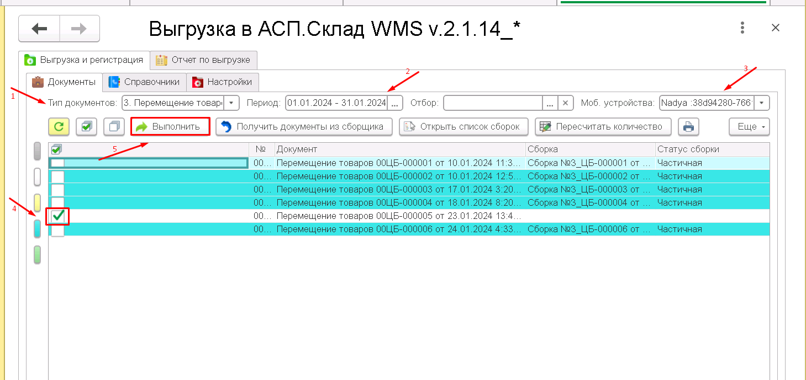Go forward with the right arrow
The height and width of the screenshot is (380, 806).
(79, 29)
